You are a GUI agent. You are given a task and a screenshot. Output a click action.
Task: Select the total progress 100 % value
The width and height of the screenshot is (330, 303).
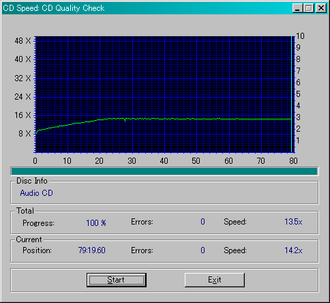click(96, 222)
